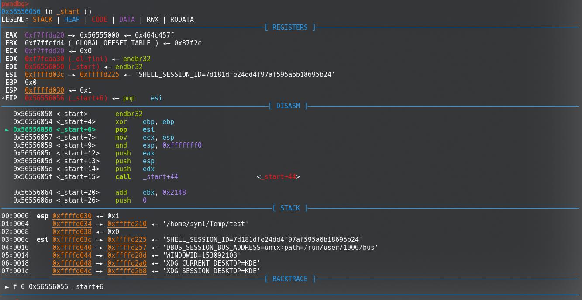582x300 pixels.
Task: Click the DISASM section header
Action: (288, 106)
